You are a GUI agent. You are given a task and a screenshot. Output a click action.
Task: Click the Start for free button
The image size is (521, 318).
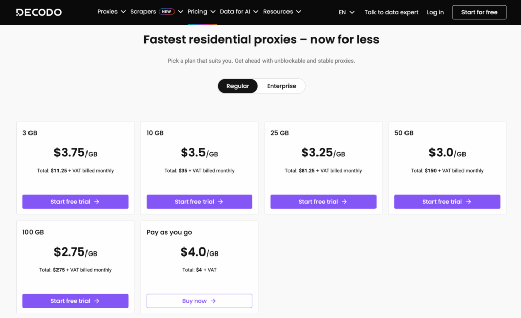(479, 12)
